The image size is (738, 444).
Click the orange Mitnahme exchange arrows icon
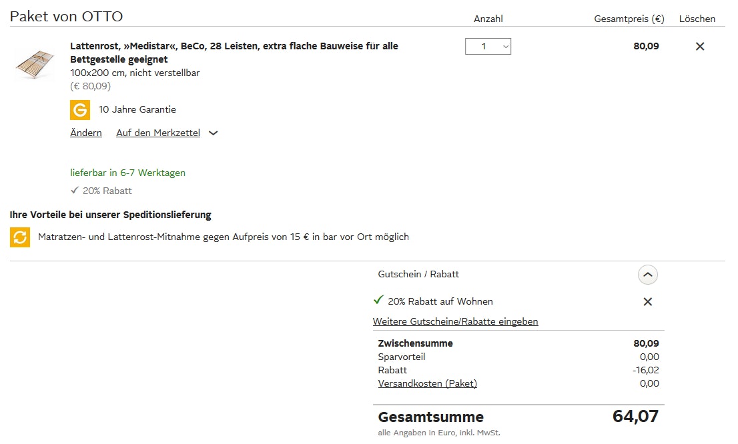tap(20, 237)
